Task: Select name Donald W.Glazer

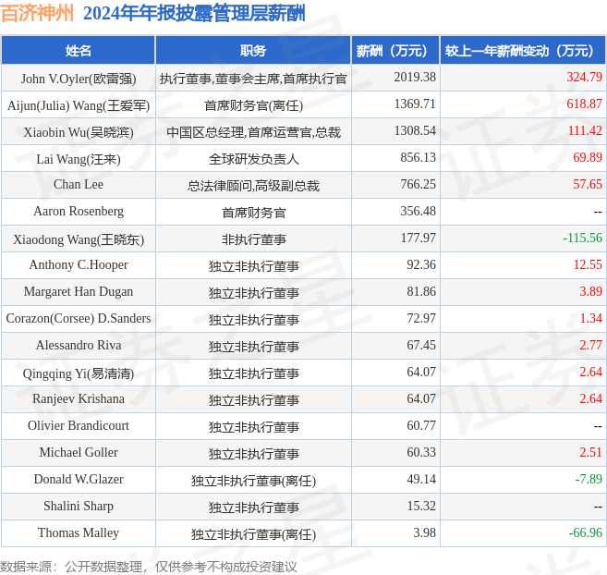Action: [79, 479]
